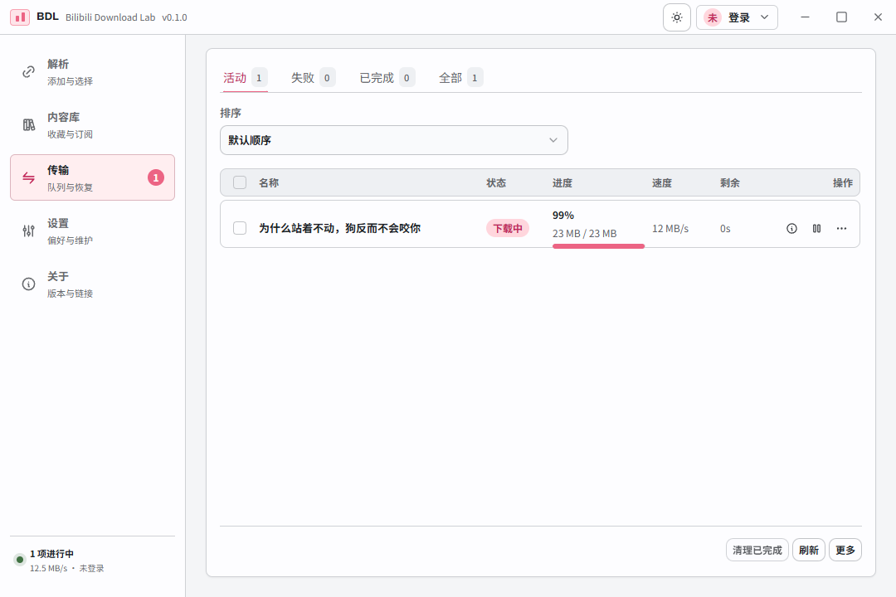The height and width of the screenshot is (597, 896).
Task: Switch to the 活动 tab
Action: click(x=245, y=78)
